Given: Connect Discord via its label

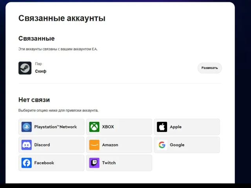Looking at the screenshot, I should [42, 145].
